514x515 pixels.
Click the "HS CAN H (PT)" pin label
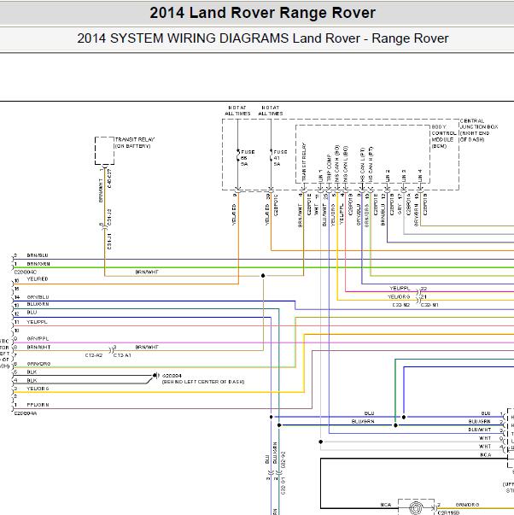tap(371, 164)
